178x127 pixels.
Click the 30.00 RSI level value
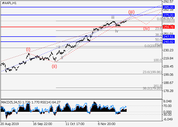click(167, 114)
